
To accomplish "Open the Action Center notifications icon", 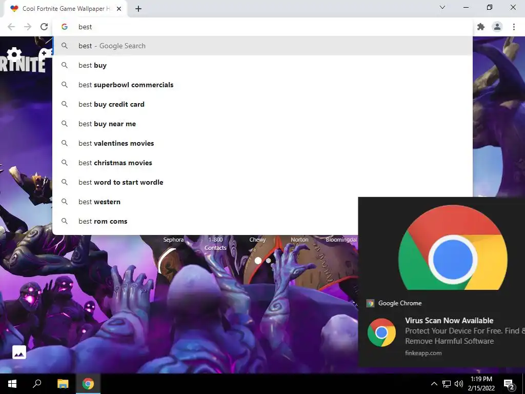I will tap(509, 384).
